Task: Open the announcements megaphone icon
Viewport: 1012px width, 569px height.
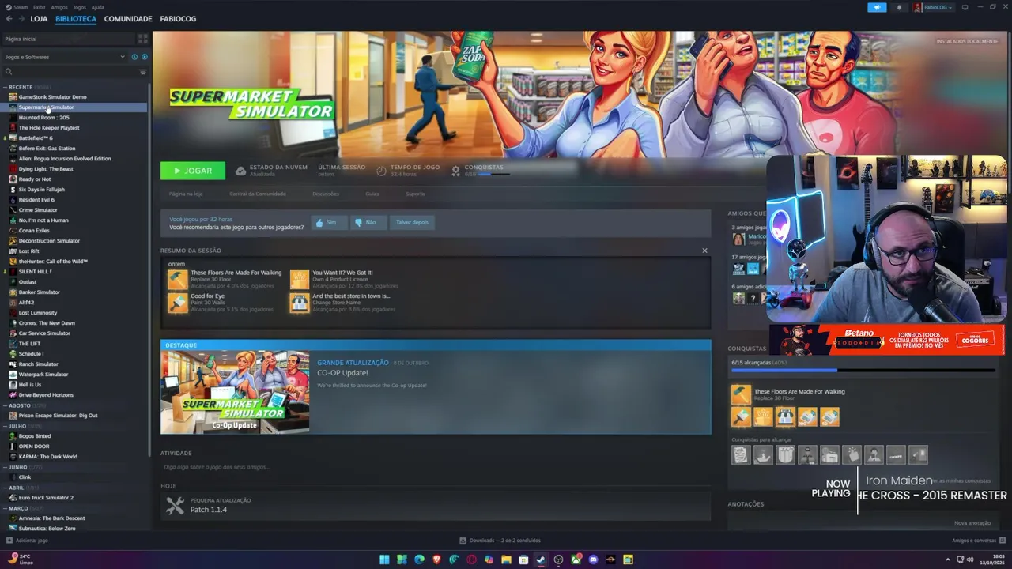Action: tap(877, 7)
